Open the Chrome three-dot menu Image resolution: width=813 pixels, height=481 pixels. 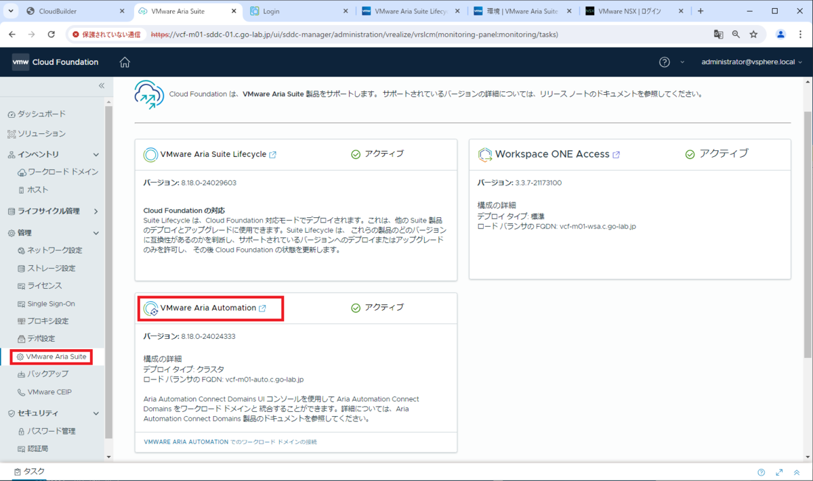(x=800, y=35)
